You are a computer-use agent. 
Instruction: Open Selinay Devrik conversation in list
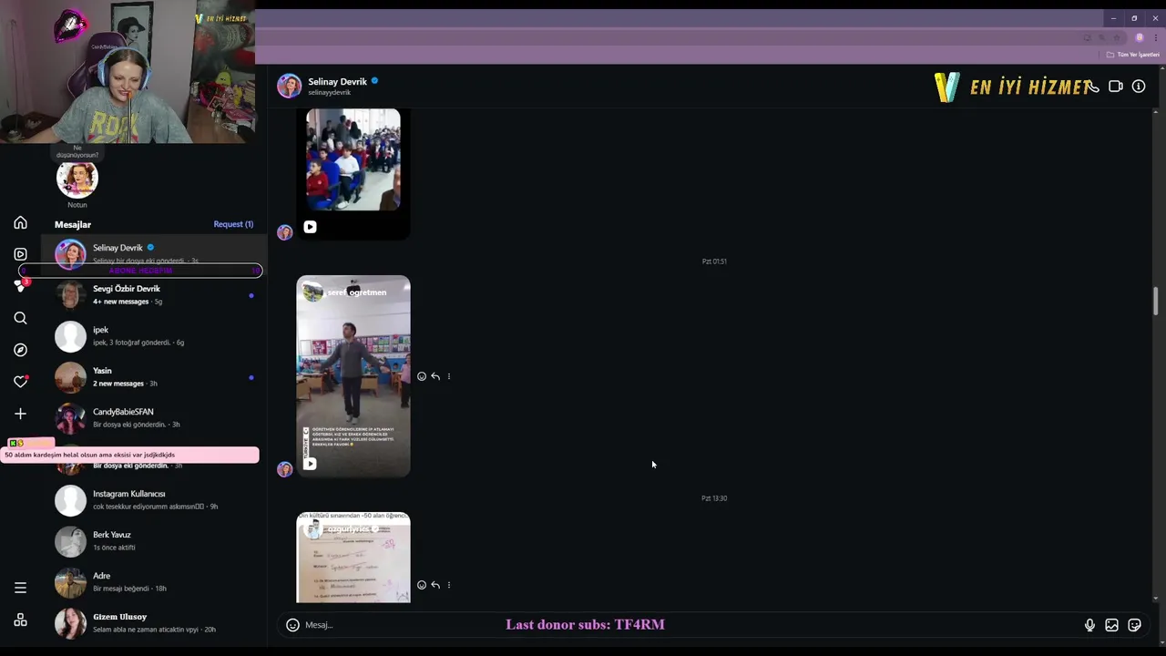coord(155,254)
